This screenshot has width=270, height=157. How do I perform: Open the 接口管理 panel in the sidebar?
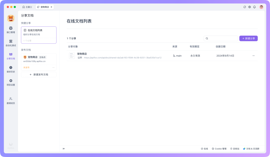[10, 29]
